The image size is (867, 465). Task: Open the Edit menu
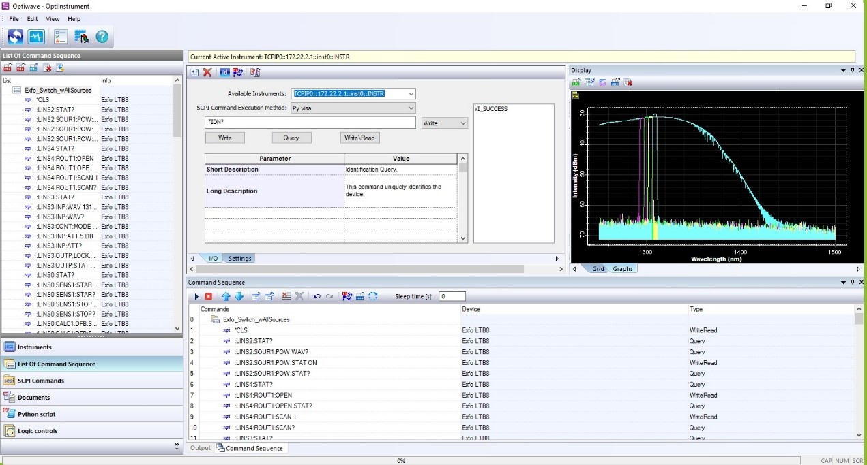(x=32, y=19)
